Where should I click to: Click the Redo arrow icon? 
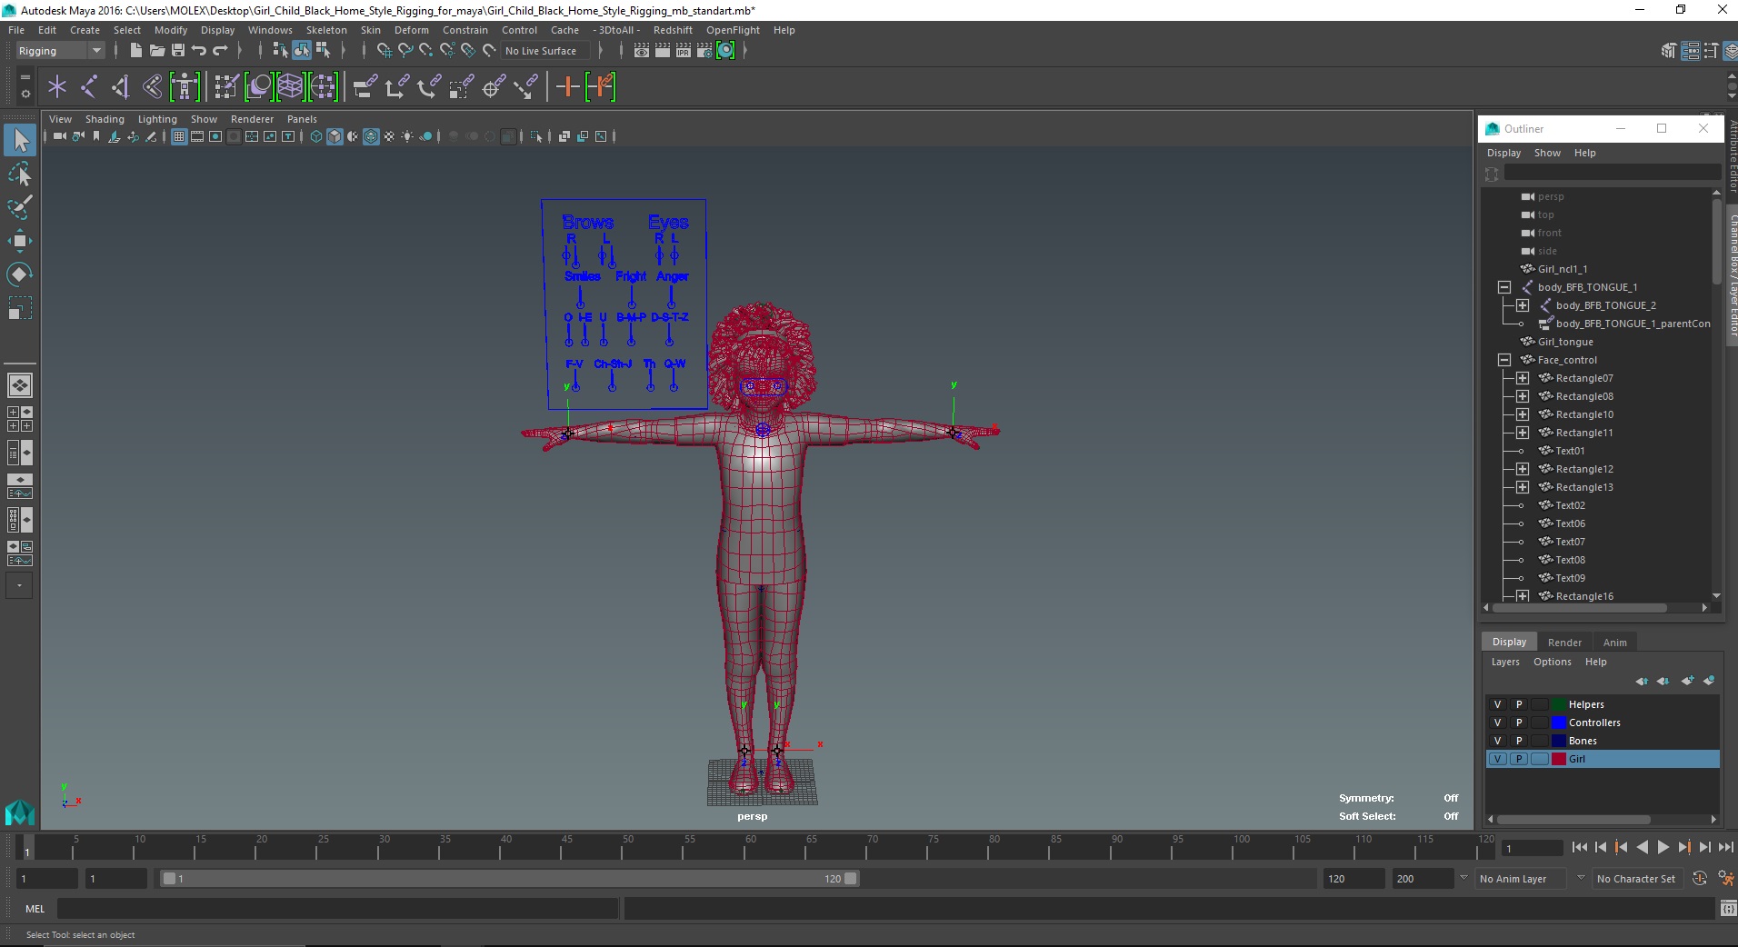(x=220, y=51)
